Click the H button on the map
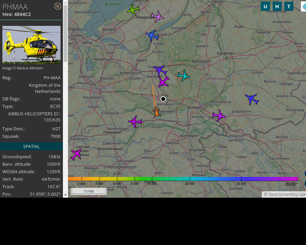Image resolution: width=306 pixels, height=245 pixels. tap(277, 6)
